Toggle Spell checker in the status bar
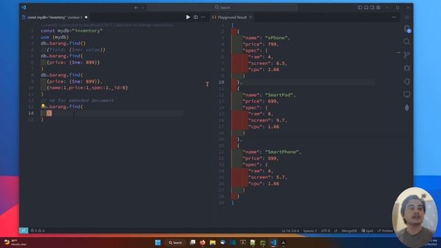This screenshot has height=248, width=441. [367, 231]
